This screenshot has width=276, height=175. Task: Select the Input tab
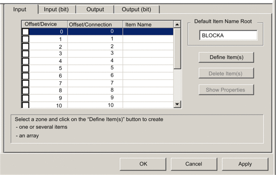point(20,9)
